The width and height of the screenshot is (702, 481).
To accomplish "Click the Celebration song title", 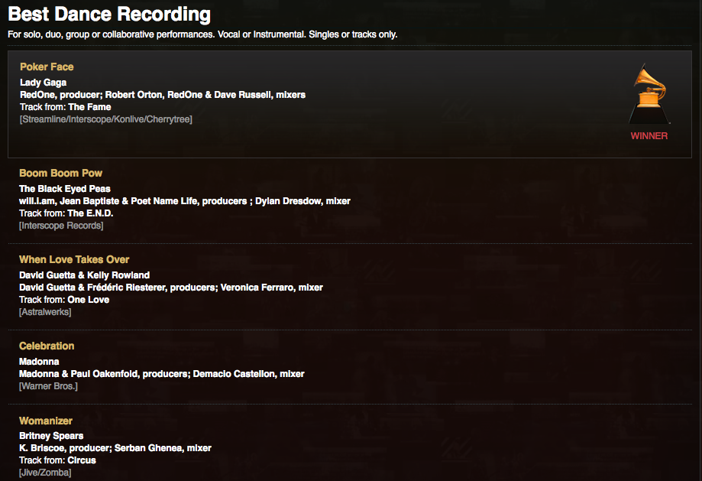I will tap(47, 346).
